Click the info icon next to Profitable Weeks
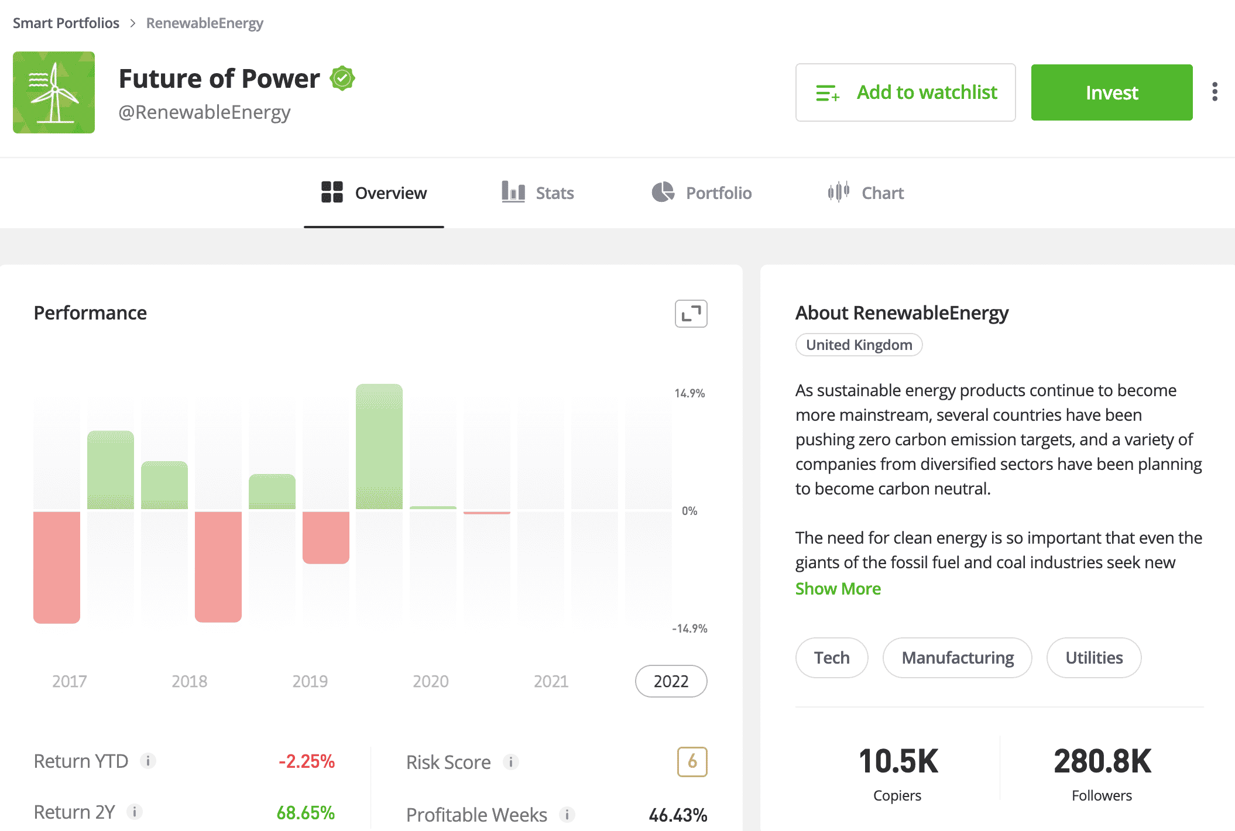This screenshot has height=831, width=1235. tap(567, 815)
